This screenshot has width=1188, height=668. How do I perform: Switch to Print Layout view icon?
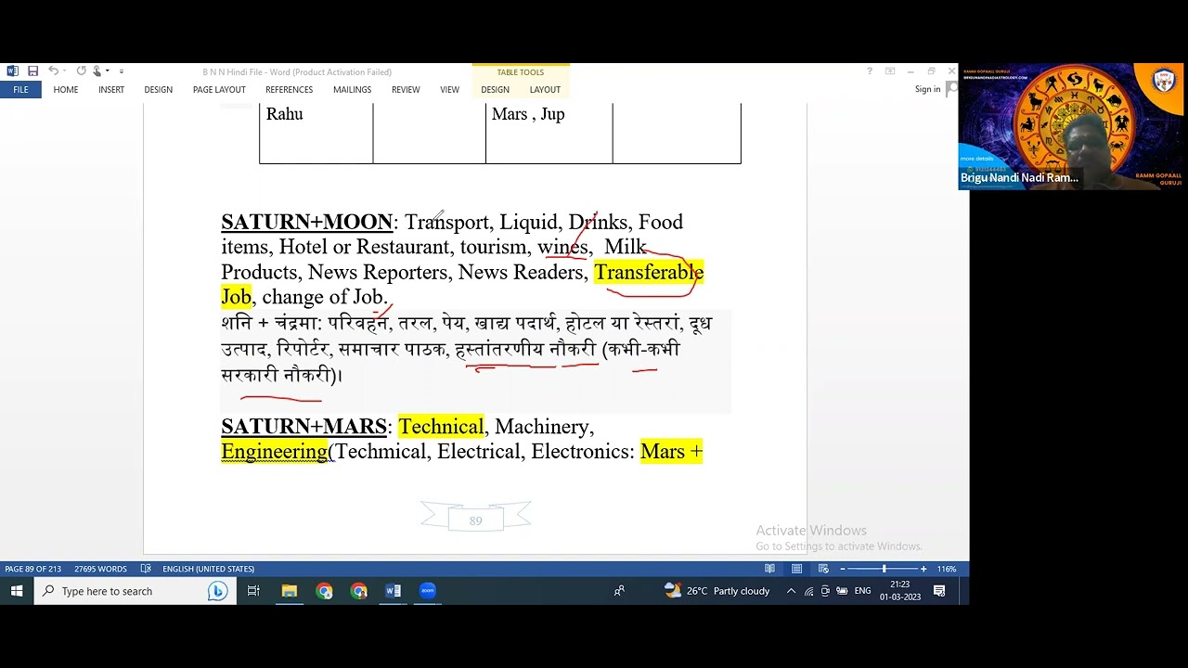tap(796, 569)
